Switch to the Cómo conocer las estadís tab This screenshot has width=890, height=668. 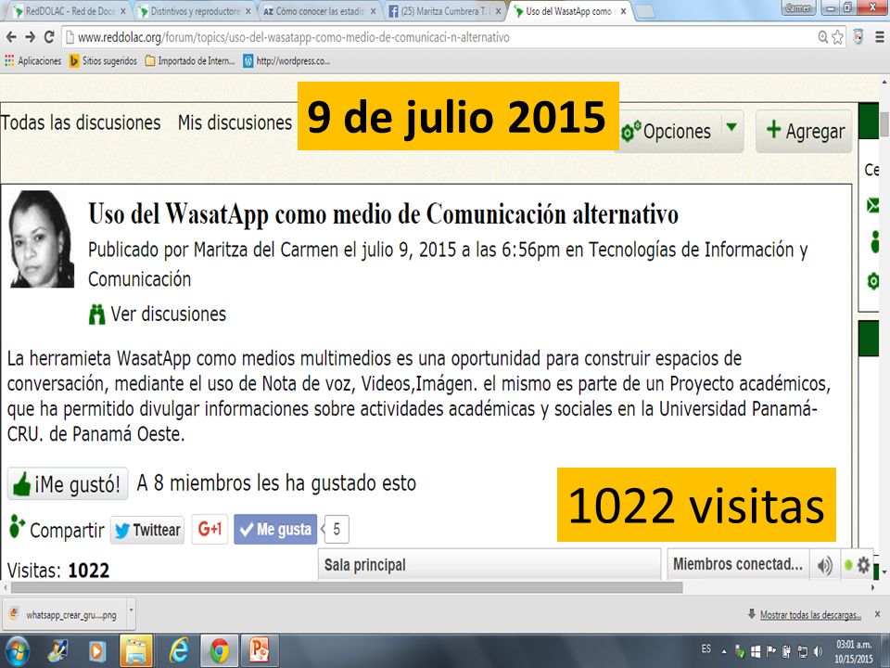[x=319, y=11]
